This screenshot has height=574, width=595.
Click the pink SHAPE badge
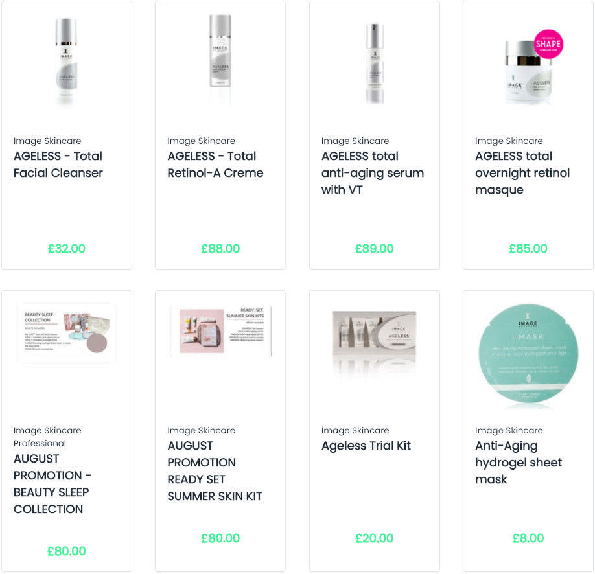(548, 44)
